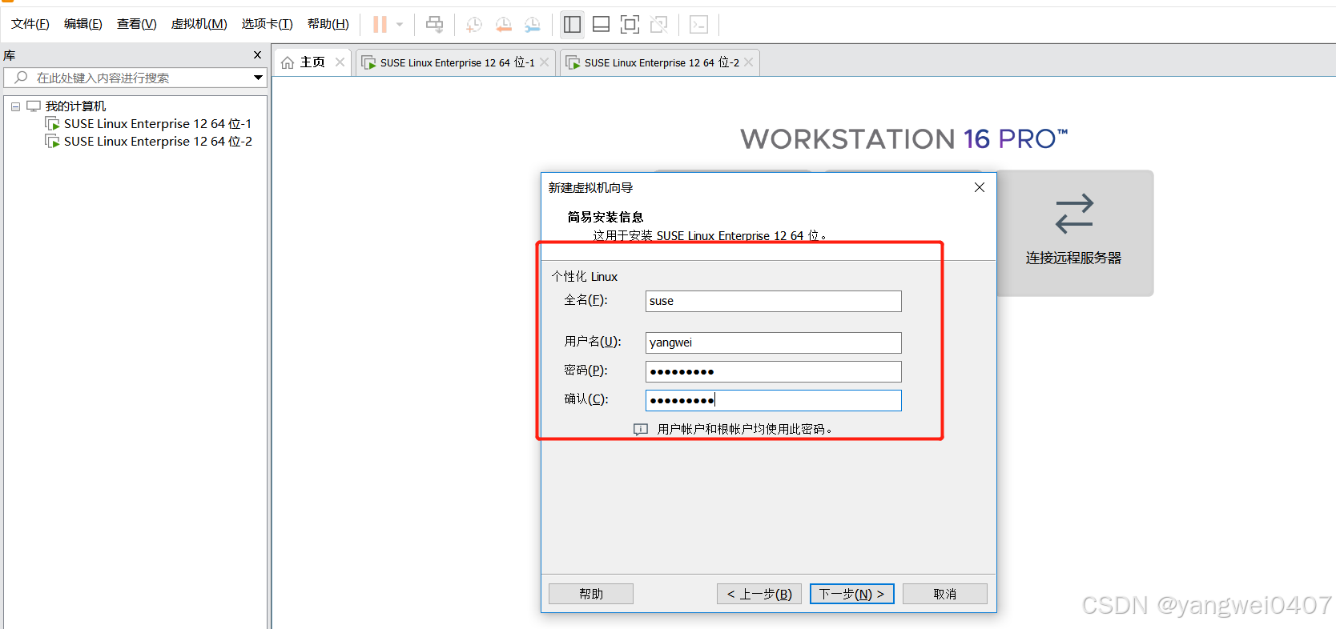
Task: Close the SUSE 64 位-2 tab
Action: point(749,62)
